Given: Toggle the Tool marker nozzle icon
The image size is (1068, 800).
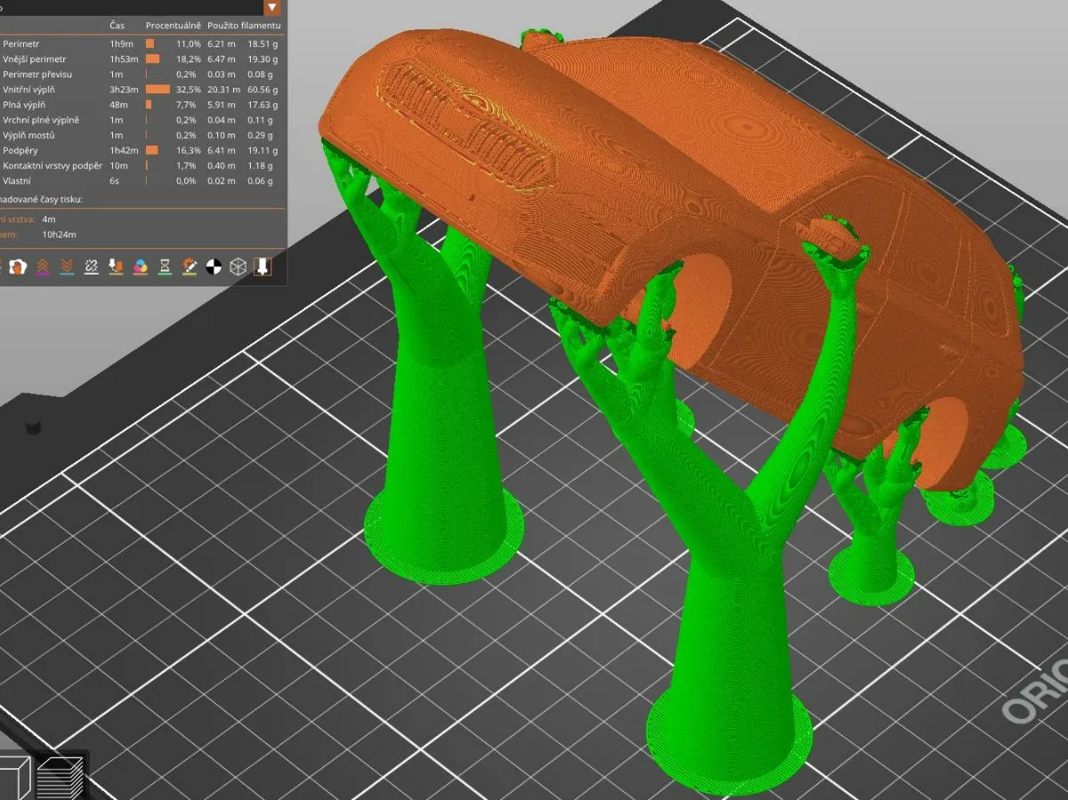Looking at the screenshot, I should [263, 266].
